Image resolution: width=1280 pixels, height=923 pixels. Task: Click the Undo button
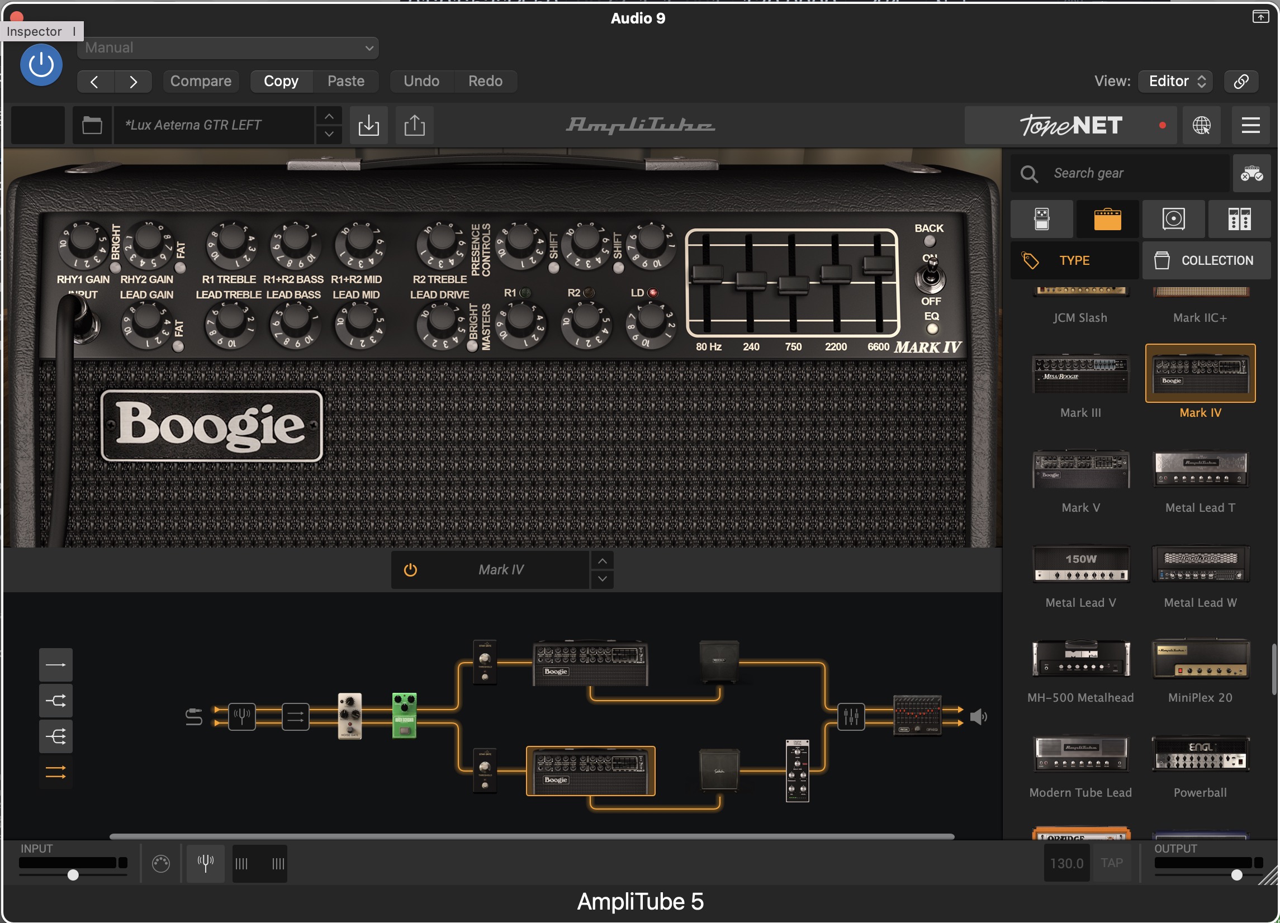(421, 81)
